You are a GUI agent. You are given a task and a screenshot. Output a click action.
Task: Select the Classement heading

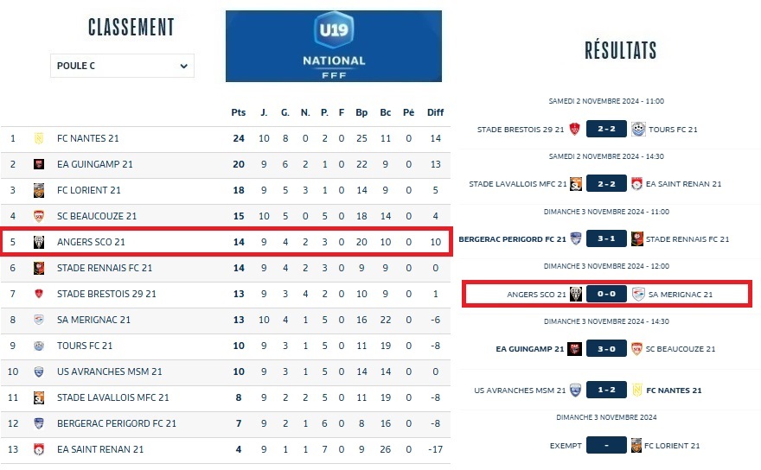[131, 28]
